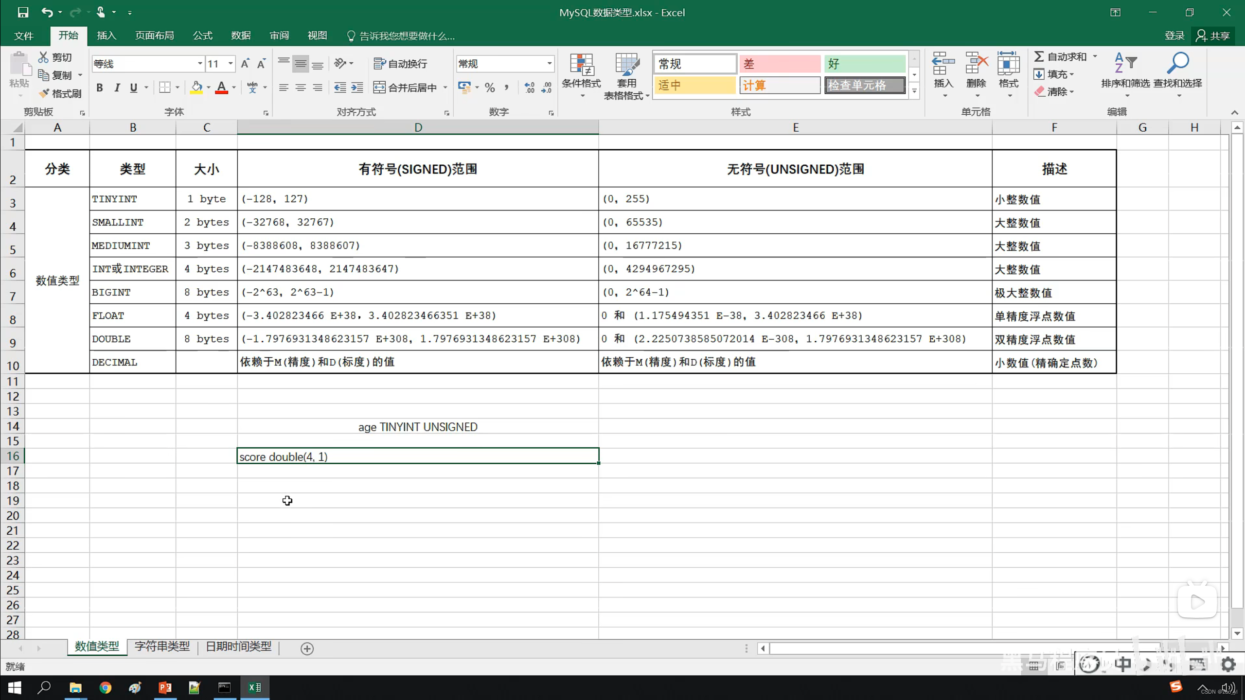Click the Sign in (登录) link
This screenshot has width=1245, height=700.
pyautogui.click(x=1174, y=35)
